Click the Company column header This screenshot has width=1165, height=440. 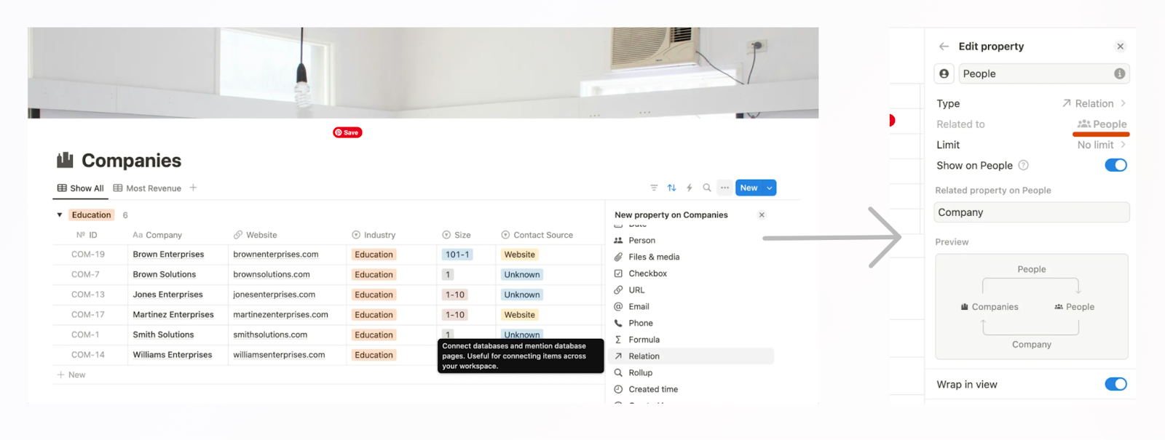[157, 235]
